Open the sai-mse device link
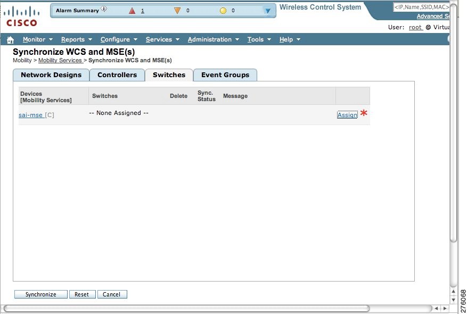This screenshot has width=467, height=314. tap(31, 115)
